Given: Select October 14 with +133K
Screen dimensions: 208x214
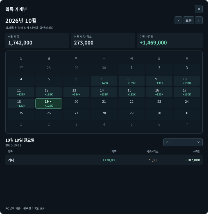Looking at the screenshot, I should [104, 92].
